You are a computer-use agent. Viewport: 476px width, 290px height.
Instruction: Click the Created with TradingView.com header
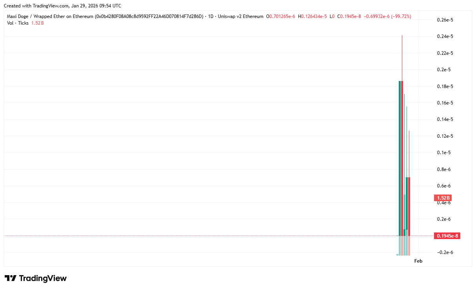point(62,6)
